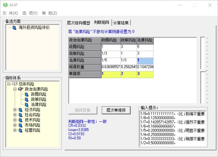Open the 选项(Y) menu

point(30,13)
